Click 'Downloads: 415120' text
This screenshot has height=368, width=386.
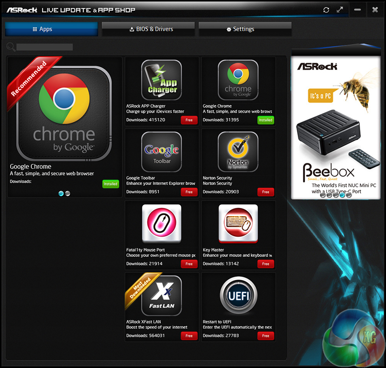pos(146,120)
